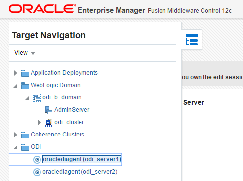243x181 pixels.
Task: Collapse the WebLogic Domain node
Action: [15, 86]
